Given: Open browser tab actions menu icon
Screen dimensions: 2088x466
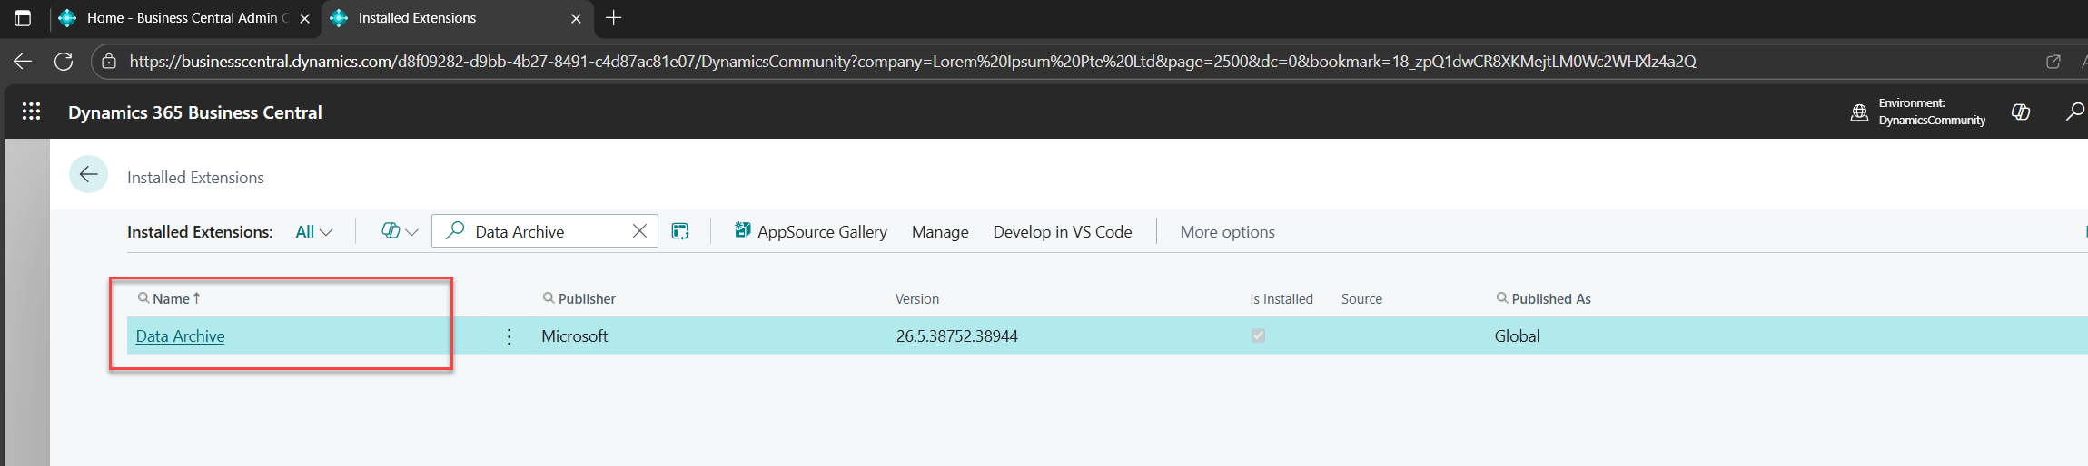Looking at the screenshot, I should 23,18.
